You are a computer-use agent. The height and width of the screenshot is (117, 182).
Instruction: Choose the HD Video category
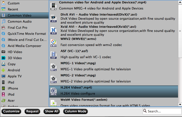pos(25,52)
